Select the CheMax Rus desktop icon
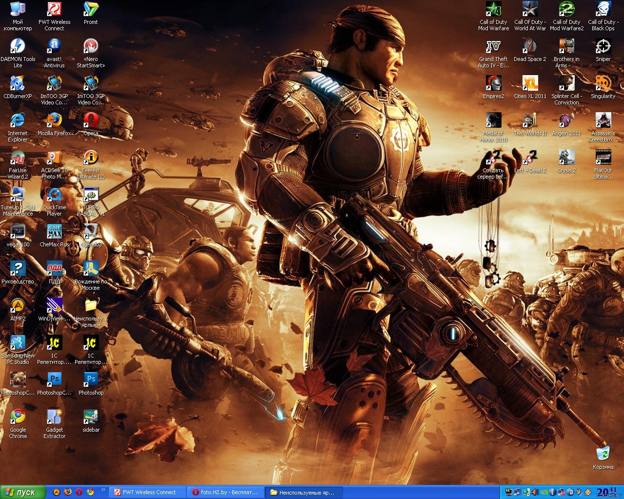624x499 pixels. pyautogui.click(x=54, y=235)
